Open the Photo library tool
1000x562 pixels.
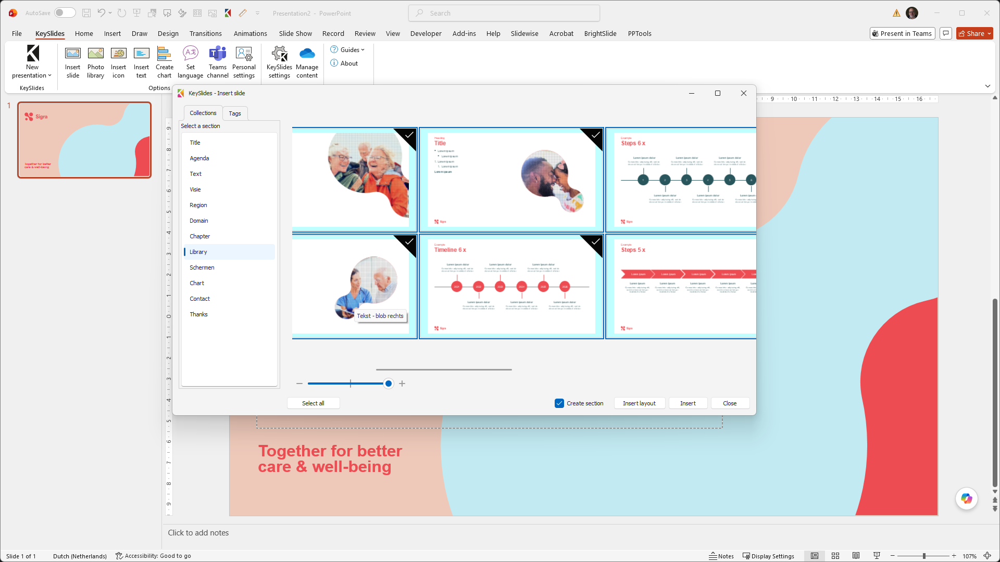pos(96,62)
